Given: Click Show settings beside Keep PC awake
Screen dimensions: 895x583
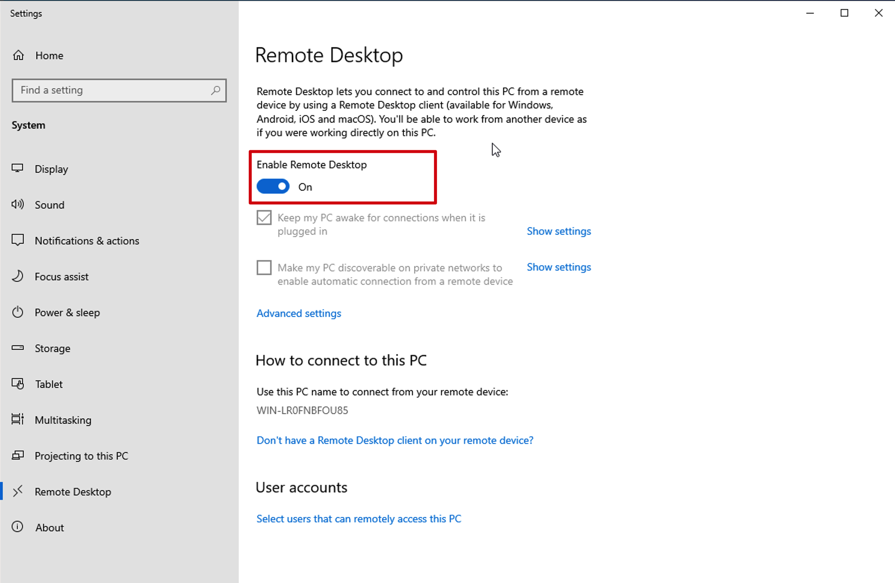Looking at the screenshot, I should click(x=559, y=231).
